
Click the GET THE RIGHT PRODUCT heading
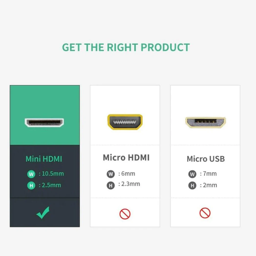pos(126,47)
